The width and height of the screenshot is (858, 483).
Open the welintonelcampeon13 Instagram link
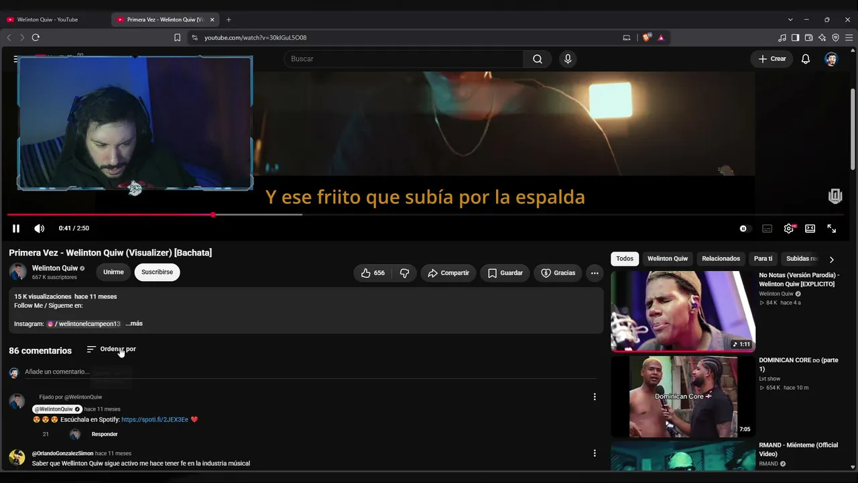[x=84, y=324]
